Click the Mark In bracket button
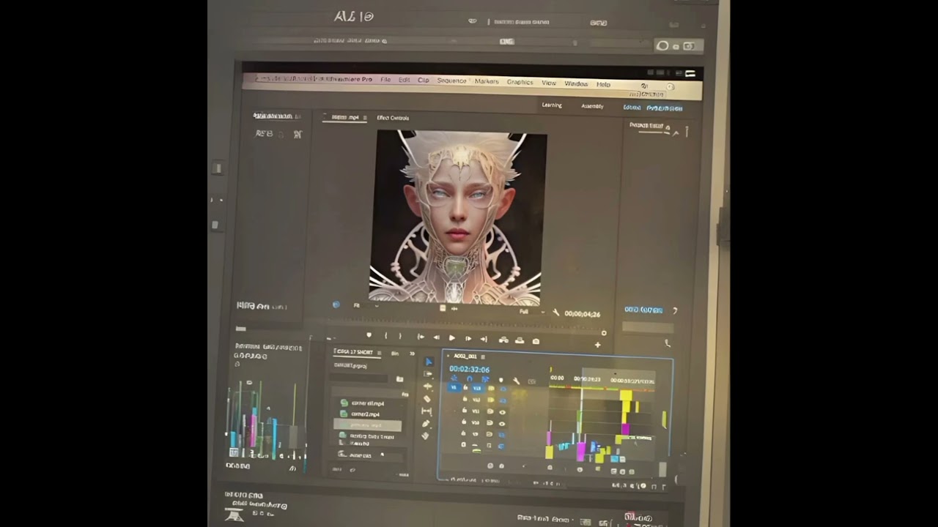Screen dimensions: 938x527 point(386,336)
